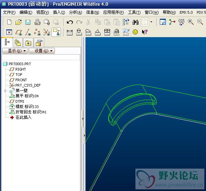Click the Repaint screen icon
The image size is (206, 191).
click(163, 22)
